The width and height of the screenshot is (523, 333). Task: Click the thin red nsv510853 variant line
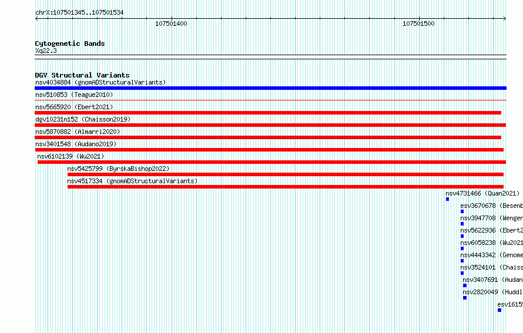(x=270, y=100)
